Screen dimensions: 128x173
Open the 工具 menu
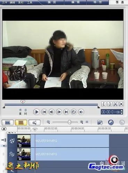tap(30, 2)
